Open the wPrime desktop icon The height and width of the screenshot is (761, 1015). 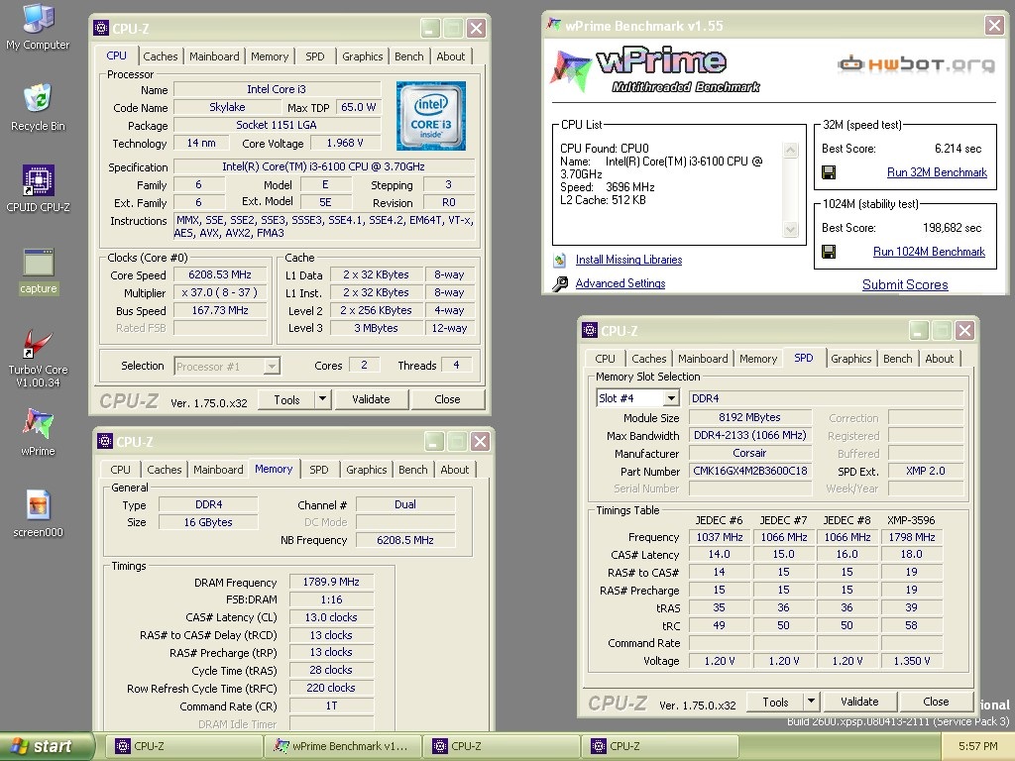(x=38, y=432)
